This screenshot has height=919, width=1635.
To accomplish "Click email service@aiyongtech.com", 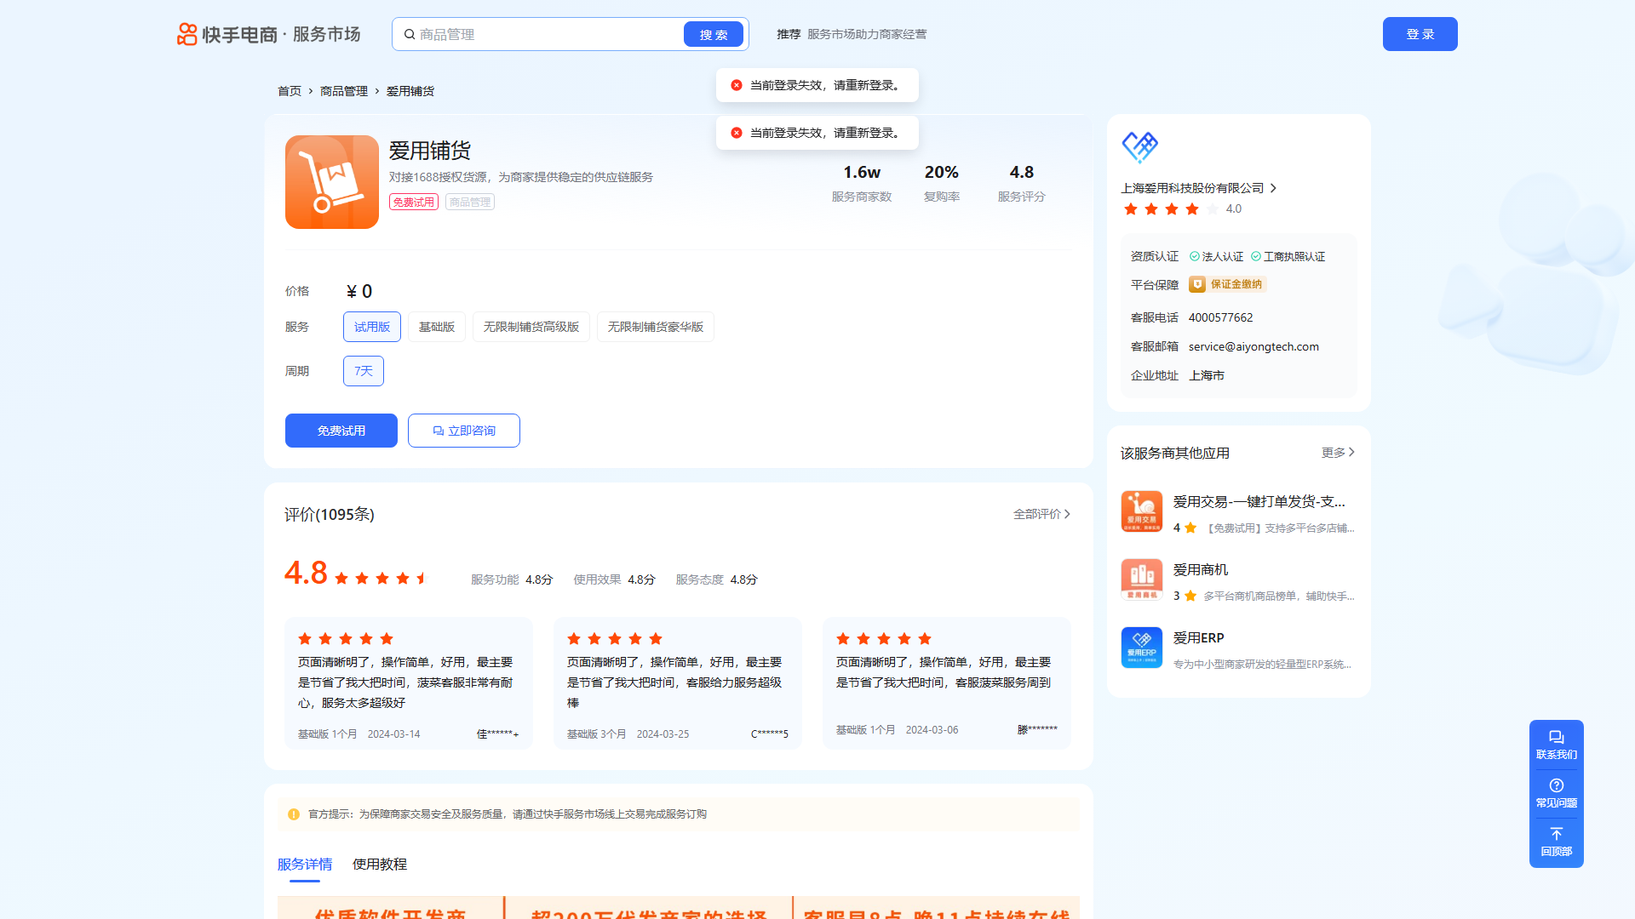I will 1253,346.
